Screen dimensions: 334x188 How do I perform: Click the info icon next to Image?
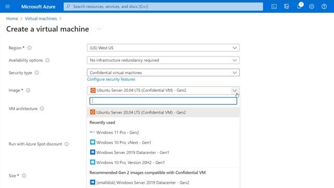pyautogui.click(x=28, y=90)
